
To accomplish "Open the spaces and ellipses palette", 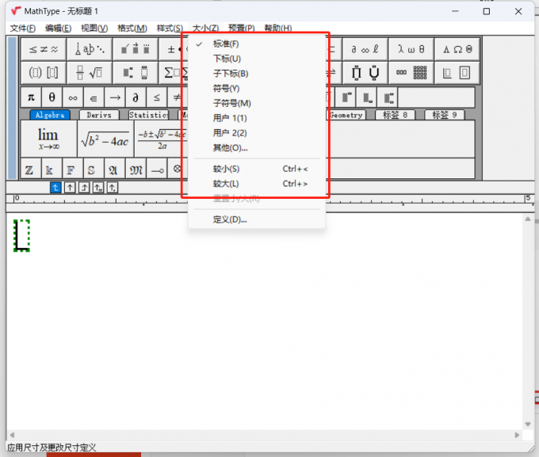I will pyautogui.click(x=90, y=49).
